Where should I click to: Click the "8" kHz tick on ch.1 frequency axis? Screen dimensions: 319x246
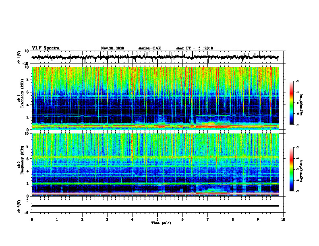point(28,80)
